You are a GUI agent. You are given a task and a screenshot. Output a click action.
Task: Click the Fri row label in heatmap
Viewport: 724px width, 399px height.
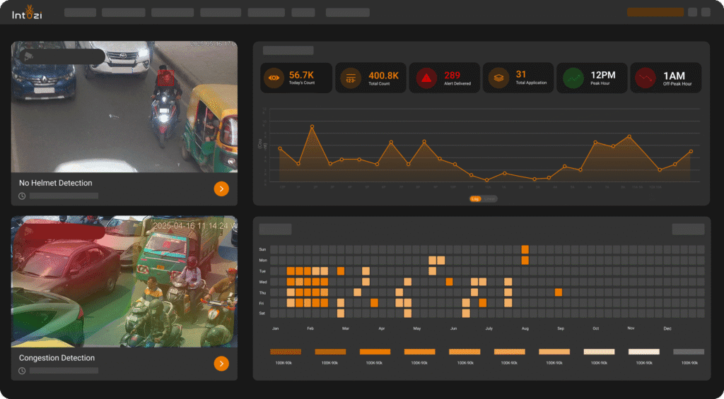point(262,302)
